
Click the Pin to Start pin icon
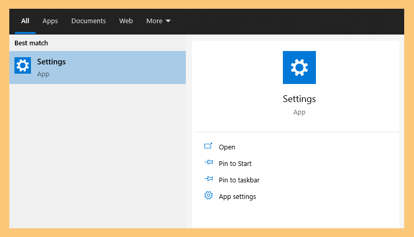(209, 162)
